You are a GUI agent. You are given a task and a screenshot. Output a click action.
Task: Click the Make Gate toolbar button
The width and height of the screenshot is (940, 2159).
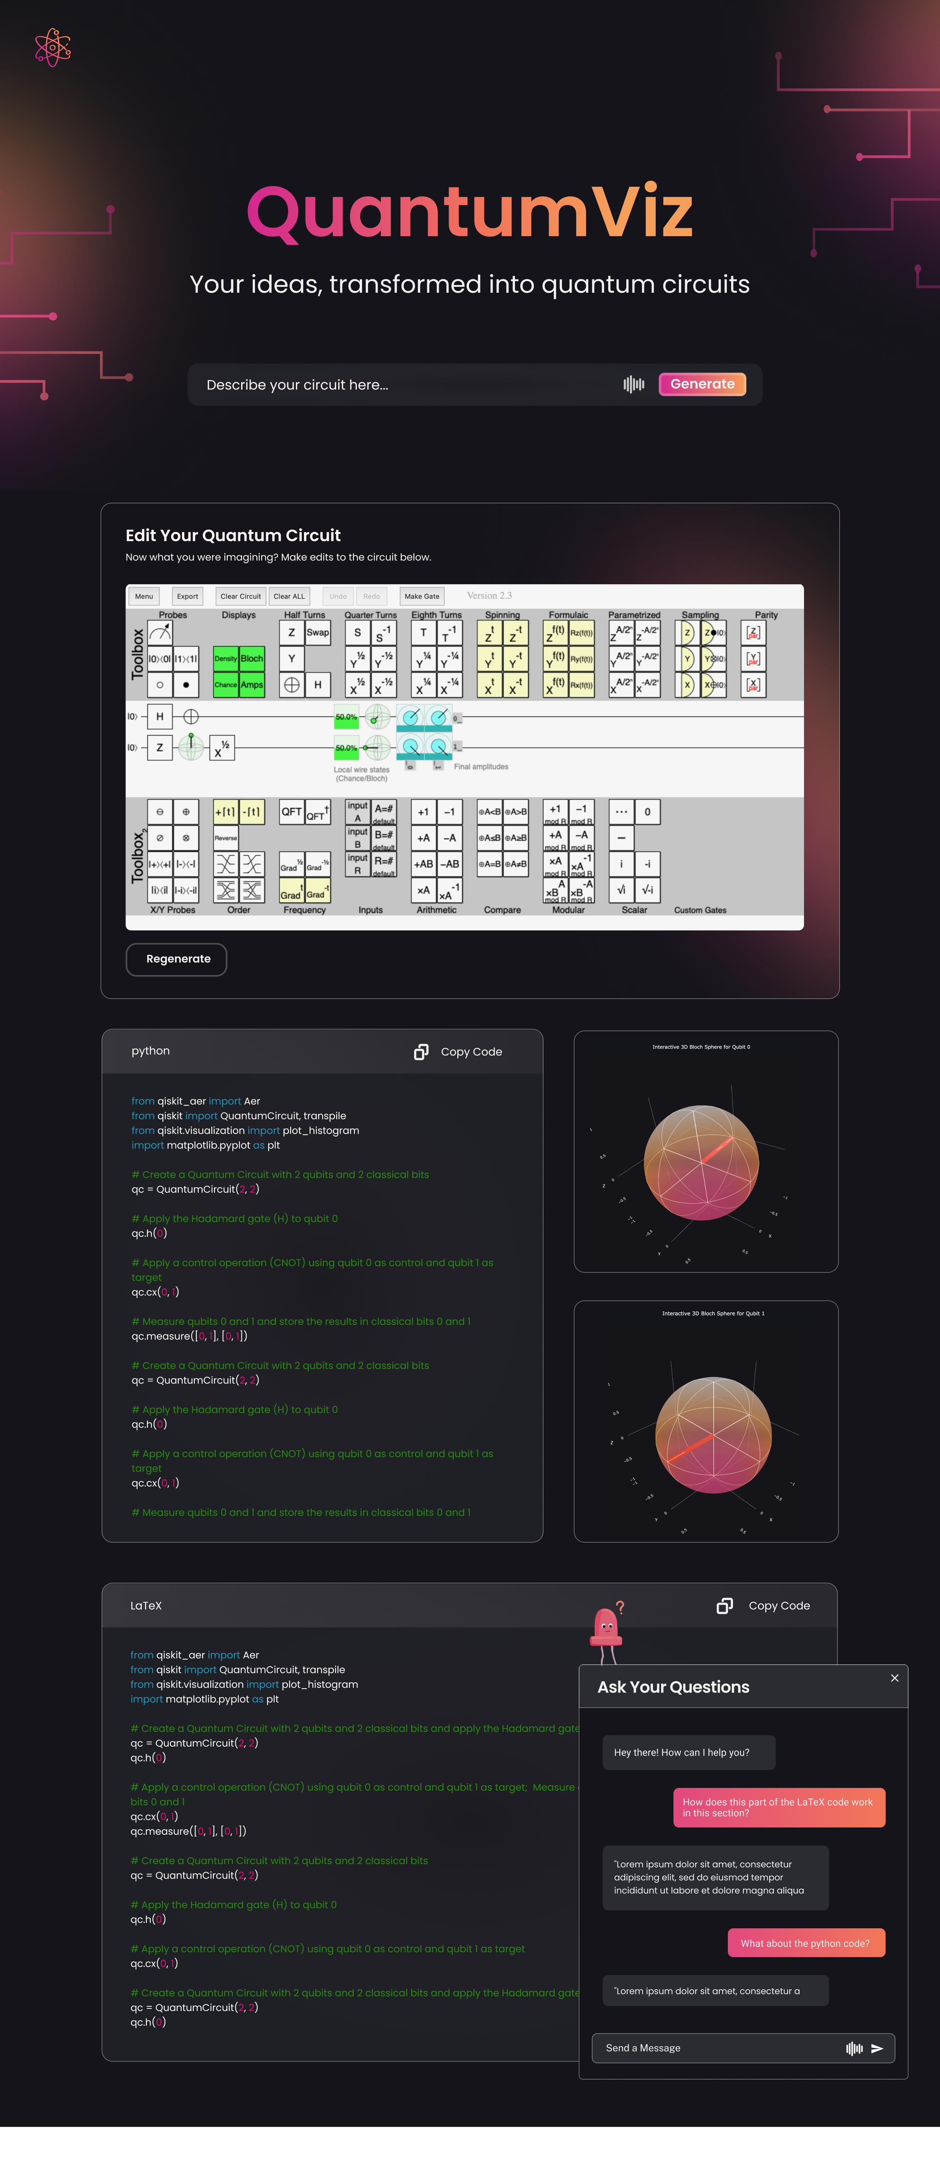[421, 596]
